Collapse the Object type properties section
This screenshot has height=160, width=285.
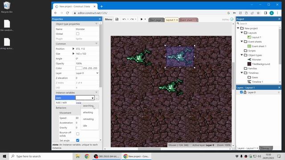point(96,24)
